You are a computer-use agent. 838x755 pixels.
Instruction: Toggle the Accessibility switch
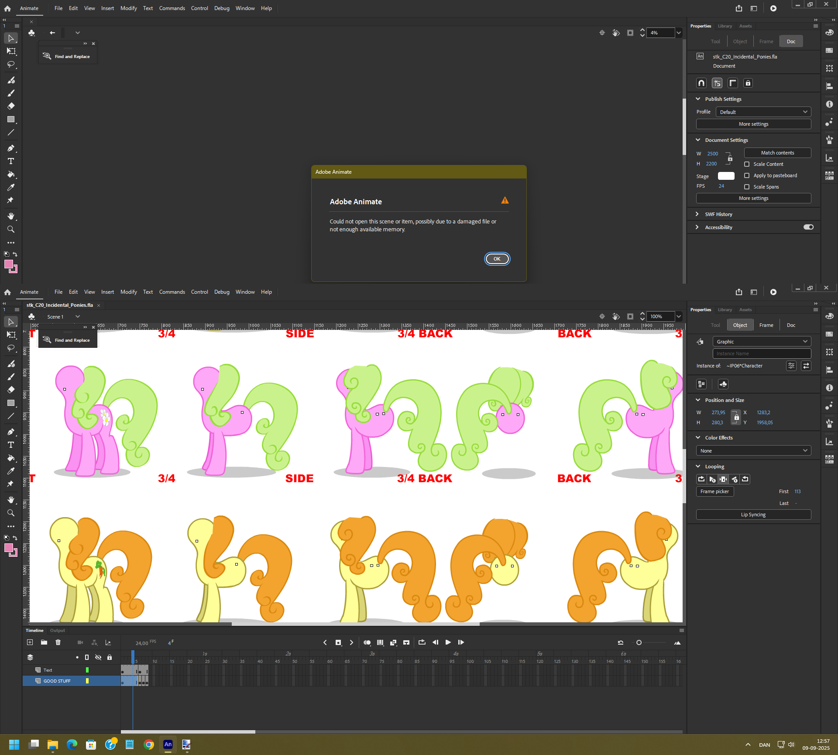808,227
